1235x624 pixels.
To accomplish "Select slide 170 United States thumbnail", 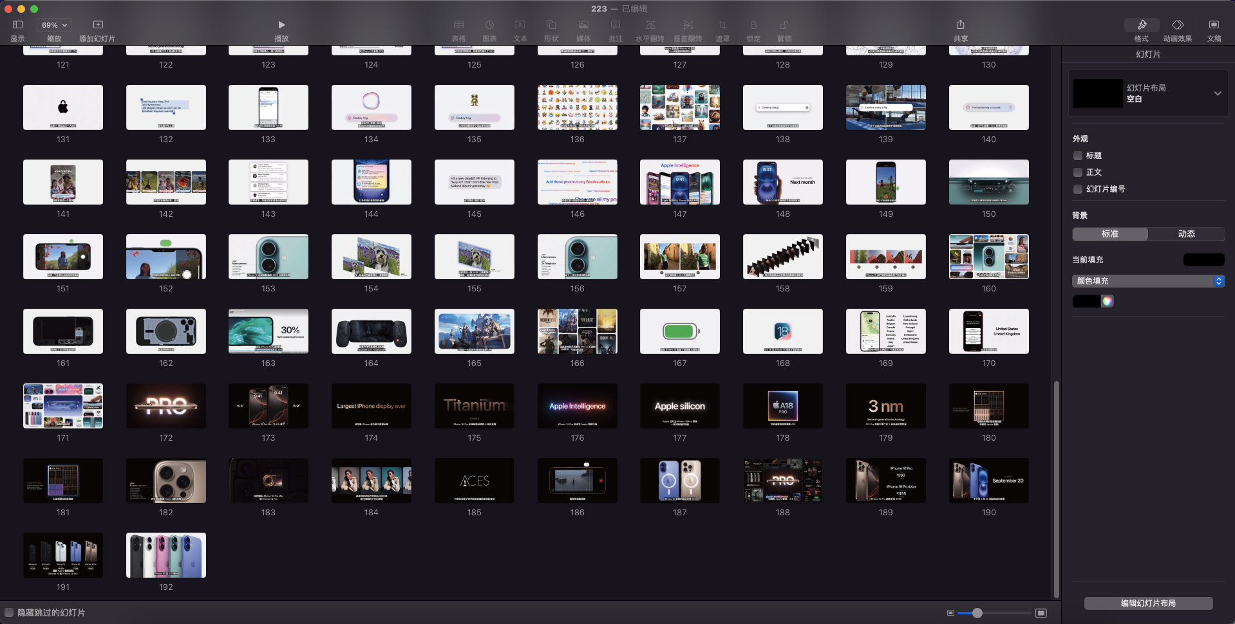I will 989,331.
